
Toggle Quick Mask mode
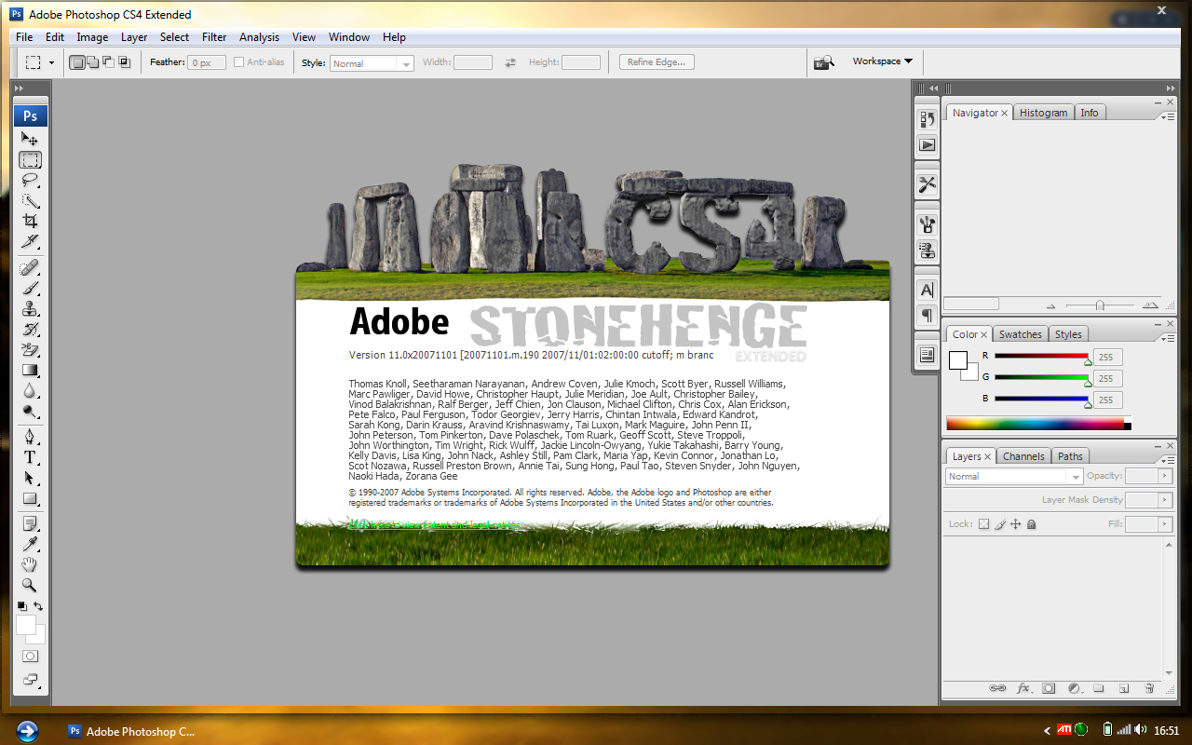coord(30,657)
